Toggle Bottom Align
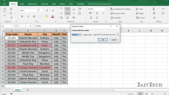 74,9
